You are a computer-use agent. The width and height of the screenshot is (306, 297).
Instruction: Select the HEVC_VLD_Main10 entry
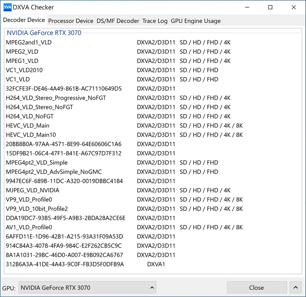(x=31, y=135)
